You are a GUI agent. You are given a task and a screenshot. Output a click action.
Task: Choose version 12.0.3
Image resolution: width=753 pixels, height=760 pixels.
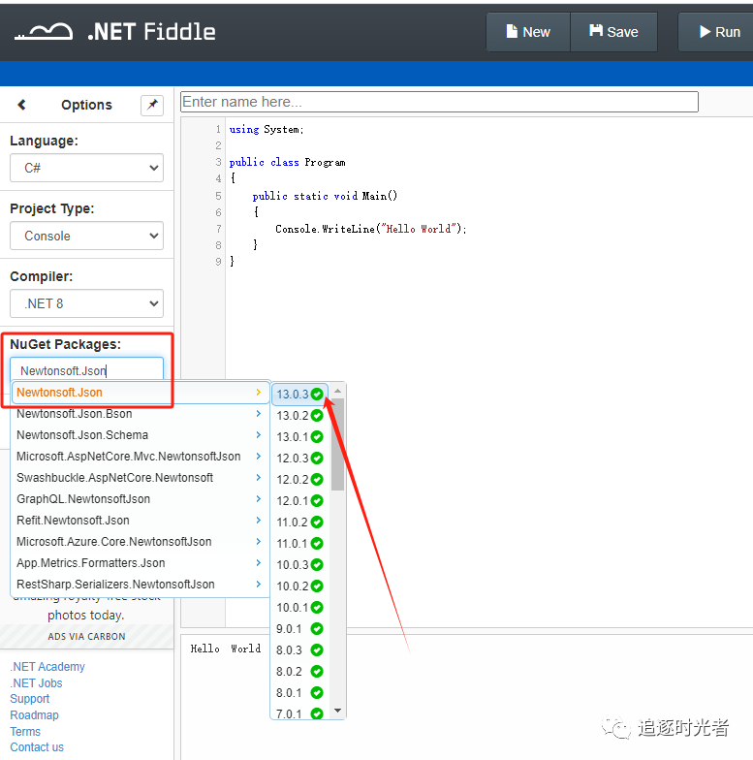(300, 458)
